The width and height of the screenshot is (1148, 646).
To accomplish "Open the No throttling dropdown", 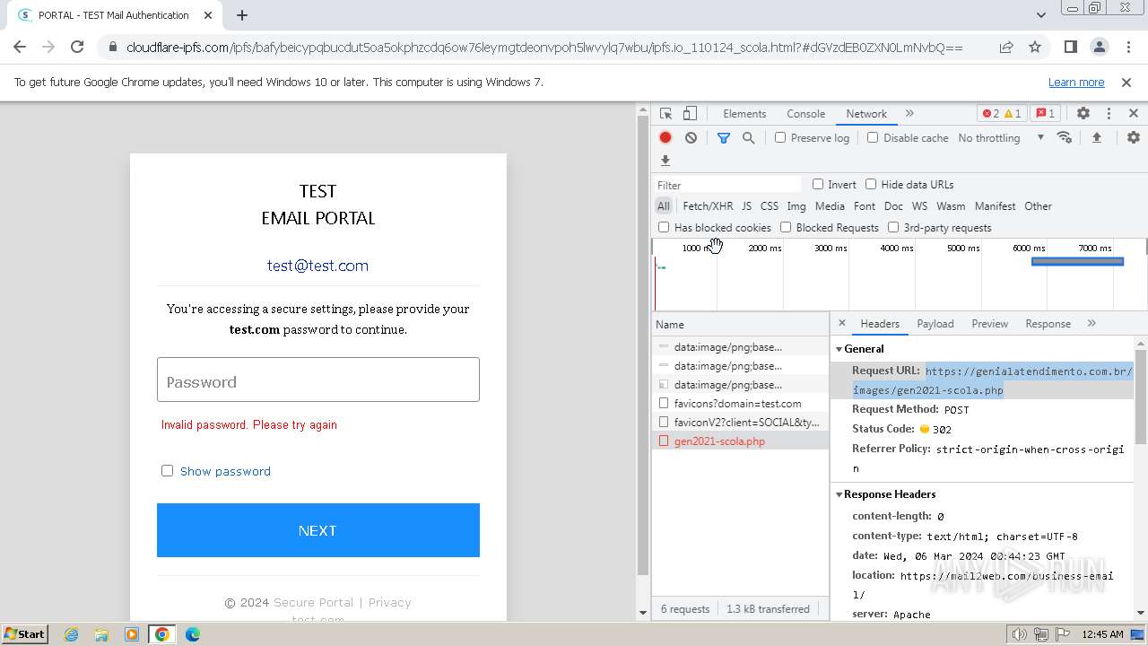I will (1001, 138).
